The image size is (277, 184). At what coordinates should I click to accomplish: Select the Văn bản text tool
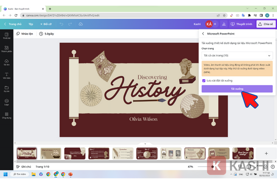point(6,75)
